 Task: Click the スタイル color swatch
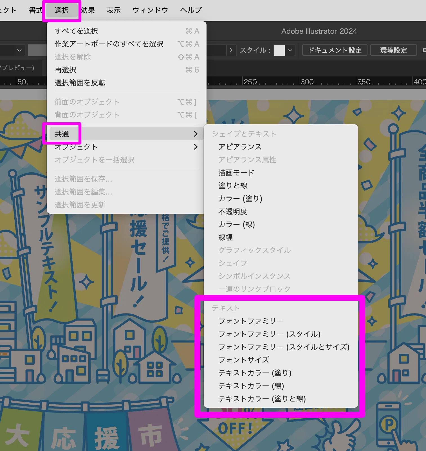pos(279,50)
